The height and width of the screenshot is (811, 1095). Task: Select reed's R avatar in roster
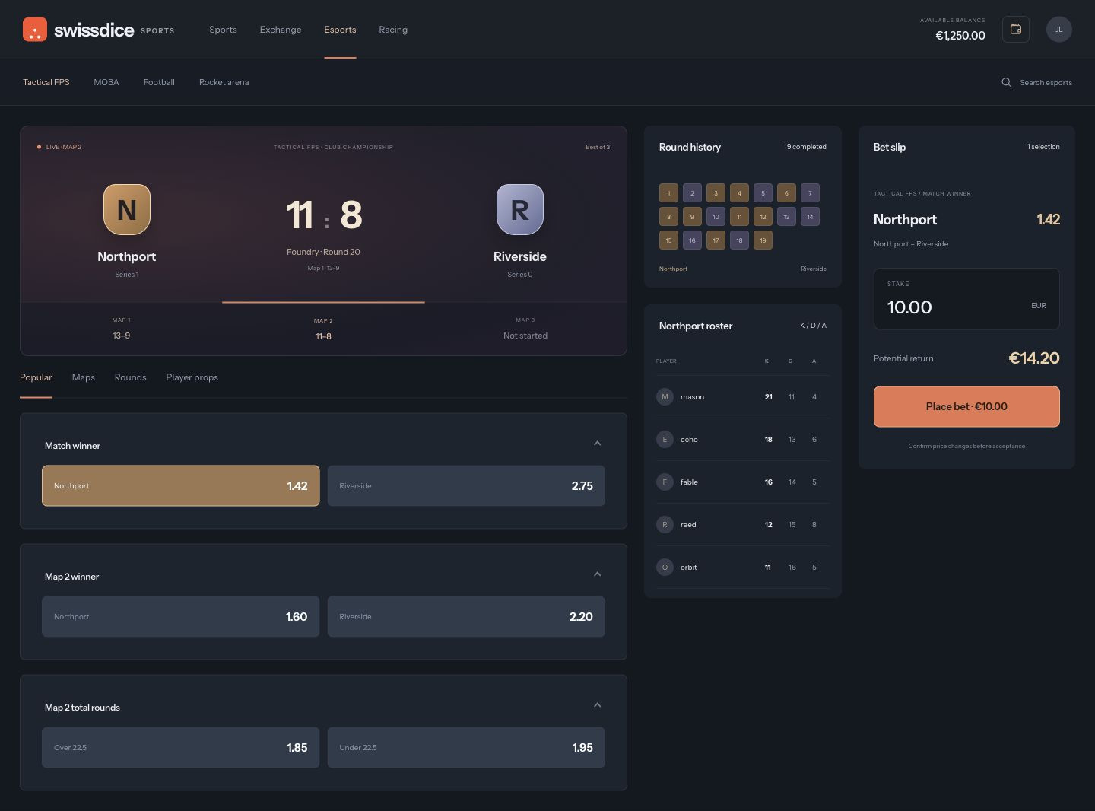pyautogui.click(x=665, y=524)
